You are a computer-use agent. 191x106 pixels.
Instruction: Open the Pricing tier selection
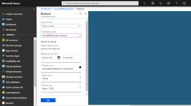point(61,87)
